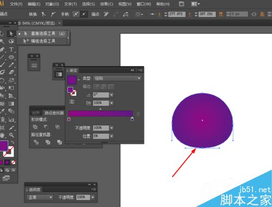The height and width of the screenshot is (207, 272).
Task: Open the Bridge icon in menu bar
Action: pyautogui.click(x=182, y=4)
